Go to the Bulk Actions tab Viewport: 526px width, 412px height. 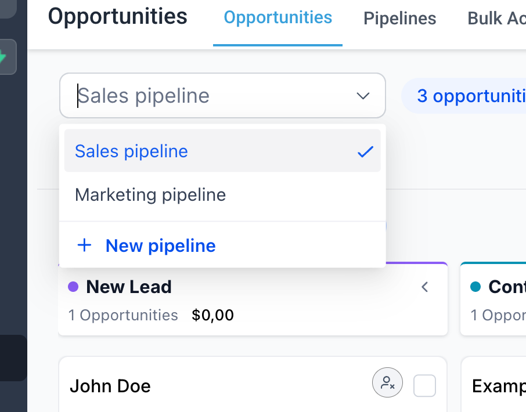[496, 19]
